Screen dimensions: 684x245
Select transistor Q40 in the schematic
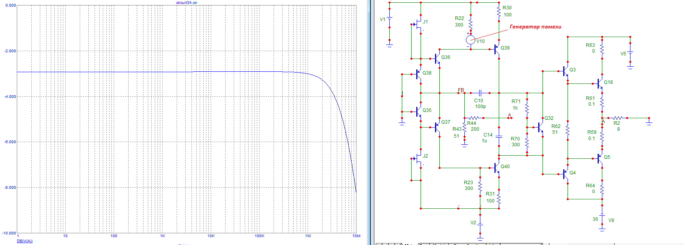point(496,168)
